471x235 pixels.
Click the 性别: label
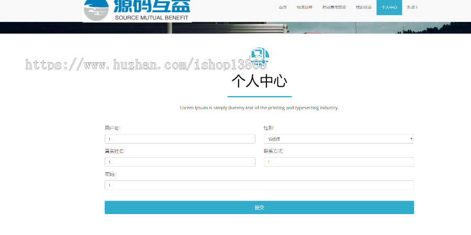269,128
